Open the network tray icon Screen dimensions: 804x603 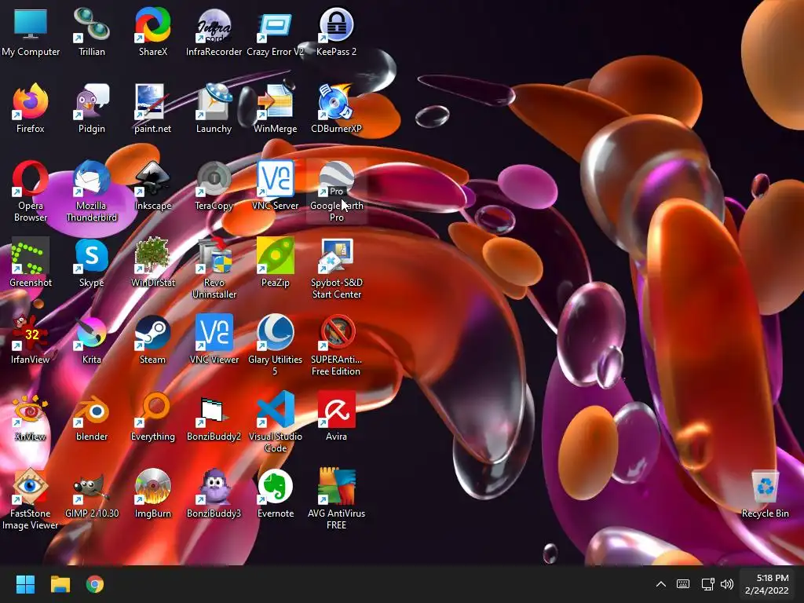pyautogui.click(x=707, y=584)
